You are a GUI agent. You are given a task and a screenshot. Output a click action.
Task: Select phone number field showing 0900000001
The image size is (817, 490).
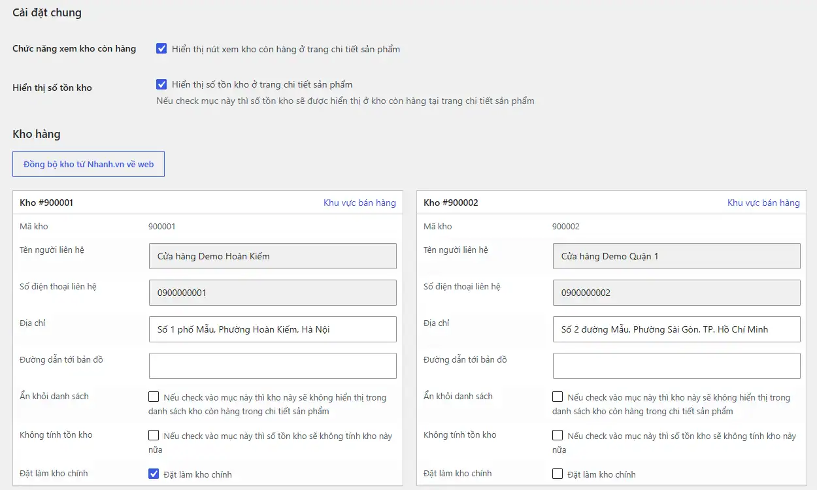[x=273, y=293]
